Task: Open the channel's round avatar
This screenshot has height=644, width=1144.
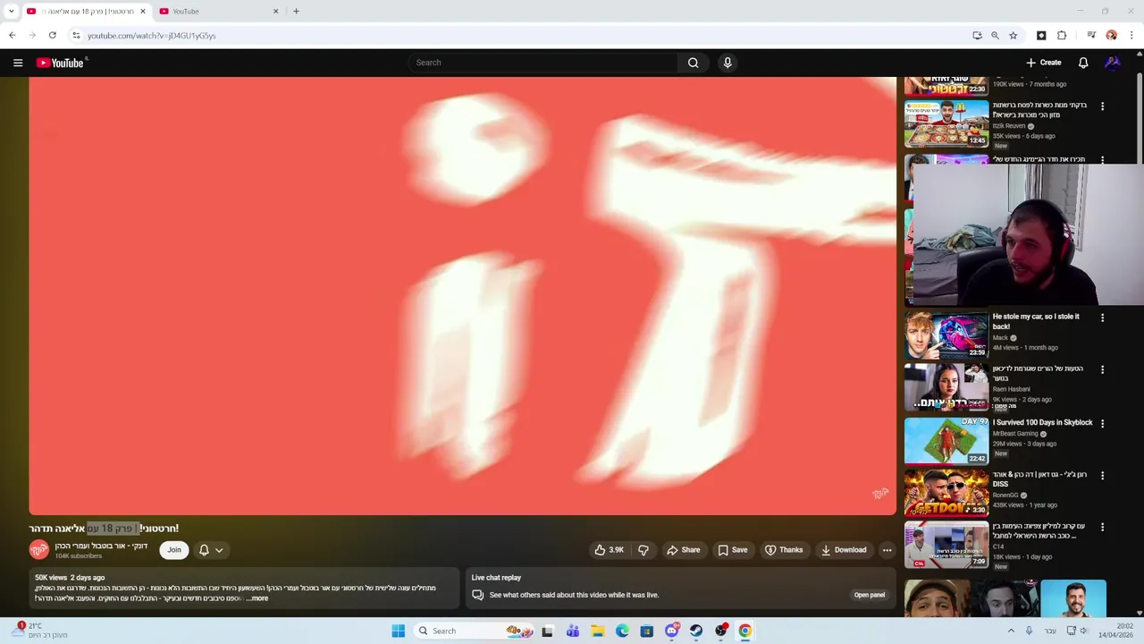Action: (x=39, y=550)
